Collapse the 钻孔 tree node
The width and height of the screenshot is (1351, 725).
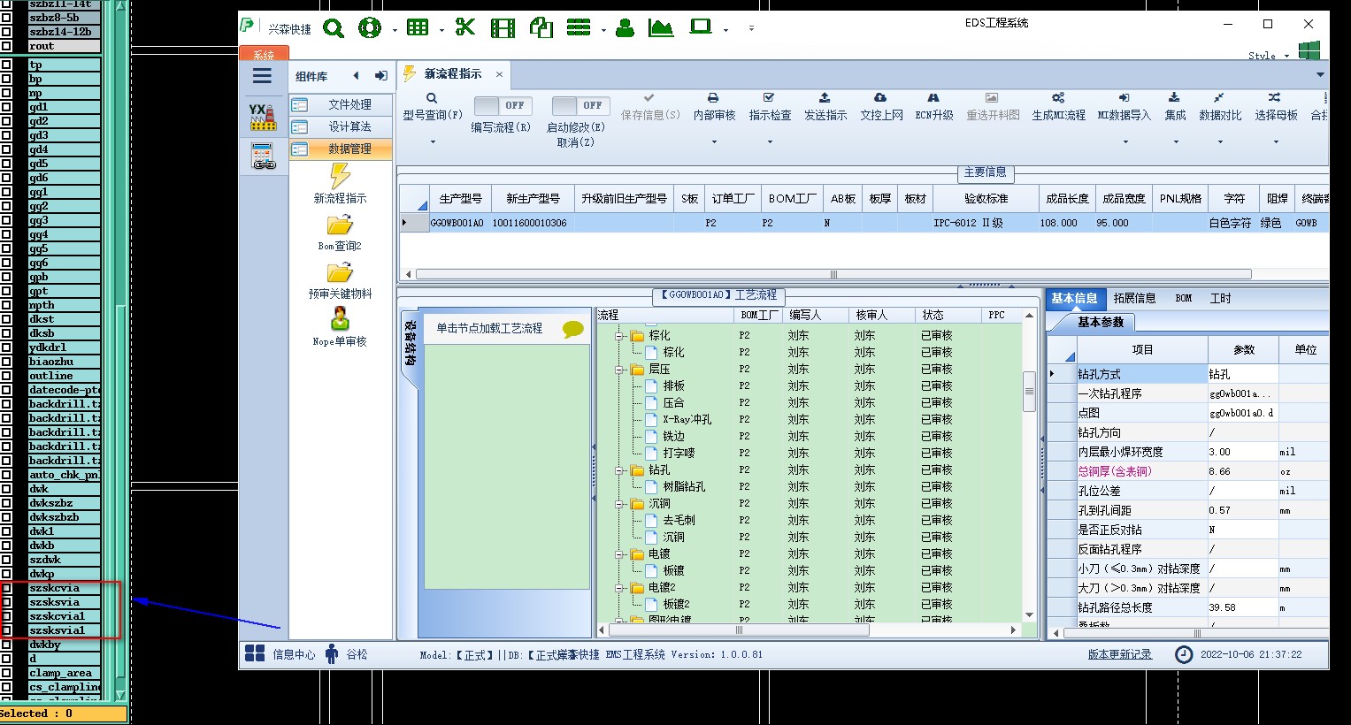click(620, 470)
